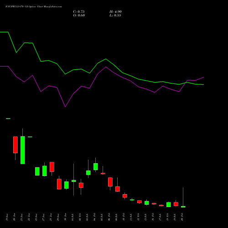The height and width of the screenshot is (228, 228).
Task: Click the chart title text at top
Action: click(34, 7)
